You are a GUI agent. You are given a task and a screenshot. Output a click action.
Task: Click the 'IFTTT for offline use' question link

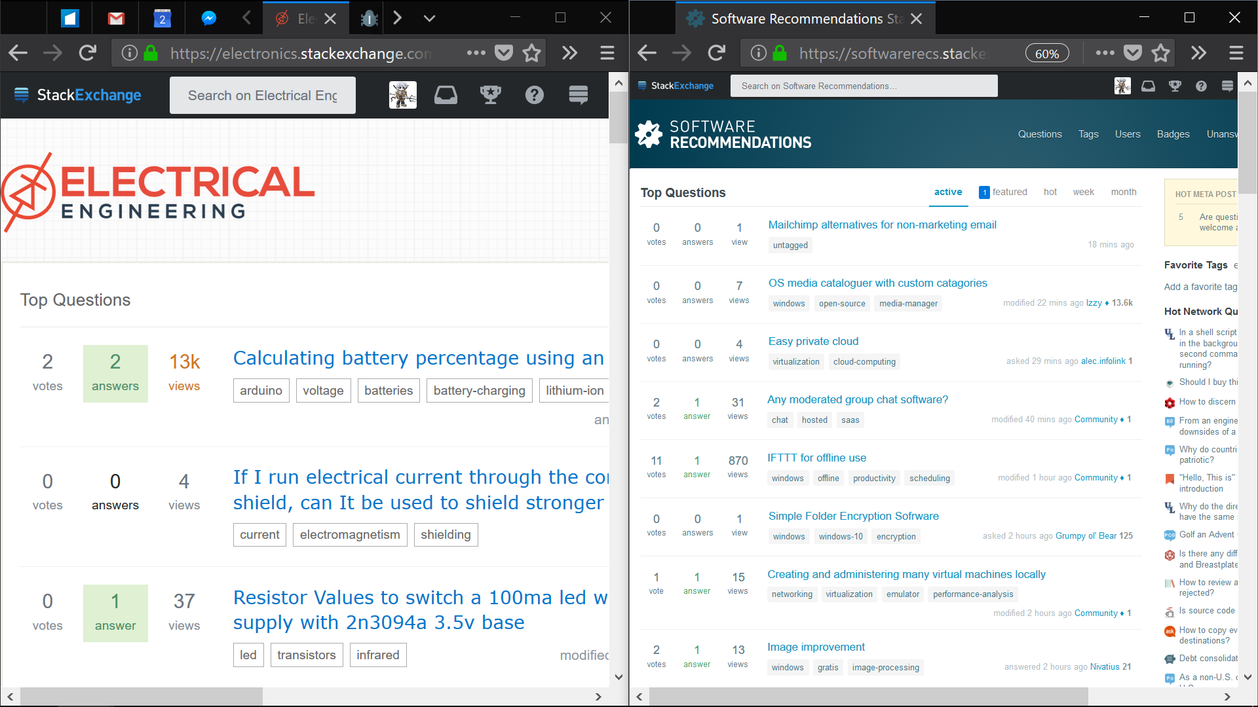tap(816, 458)
